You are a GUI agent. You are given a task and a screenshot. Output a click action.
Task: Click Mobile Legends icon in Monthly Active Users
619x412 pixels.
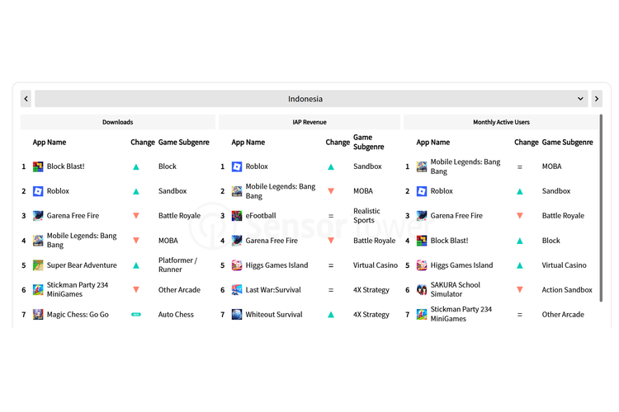click(x=422, y=166)
